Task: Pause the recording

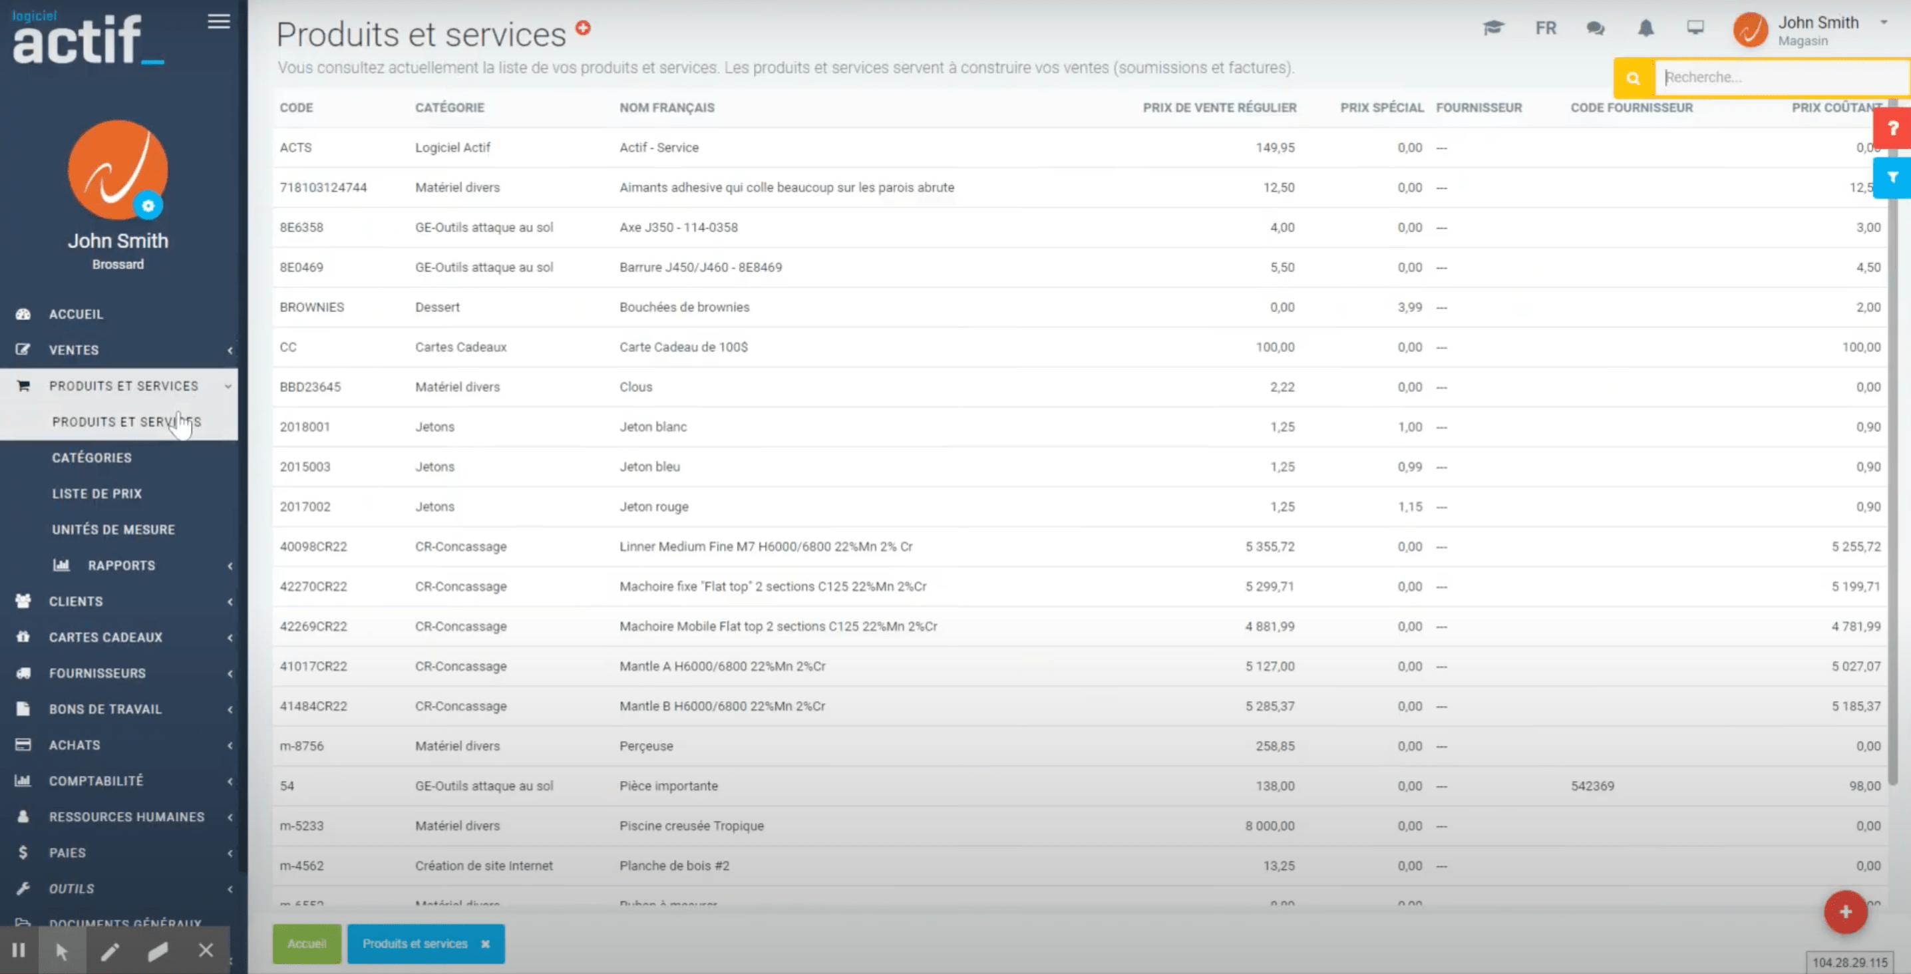Action: click(19, 950)
